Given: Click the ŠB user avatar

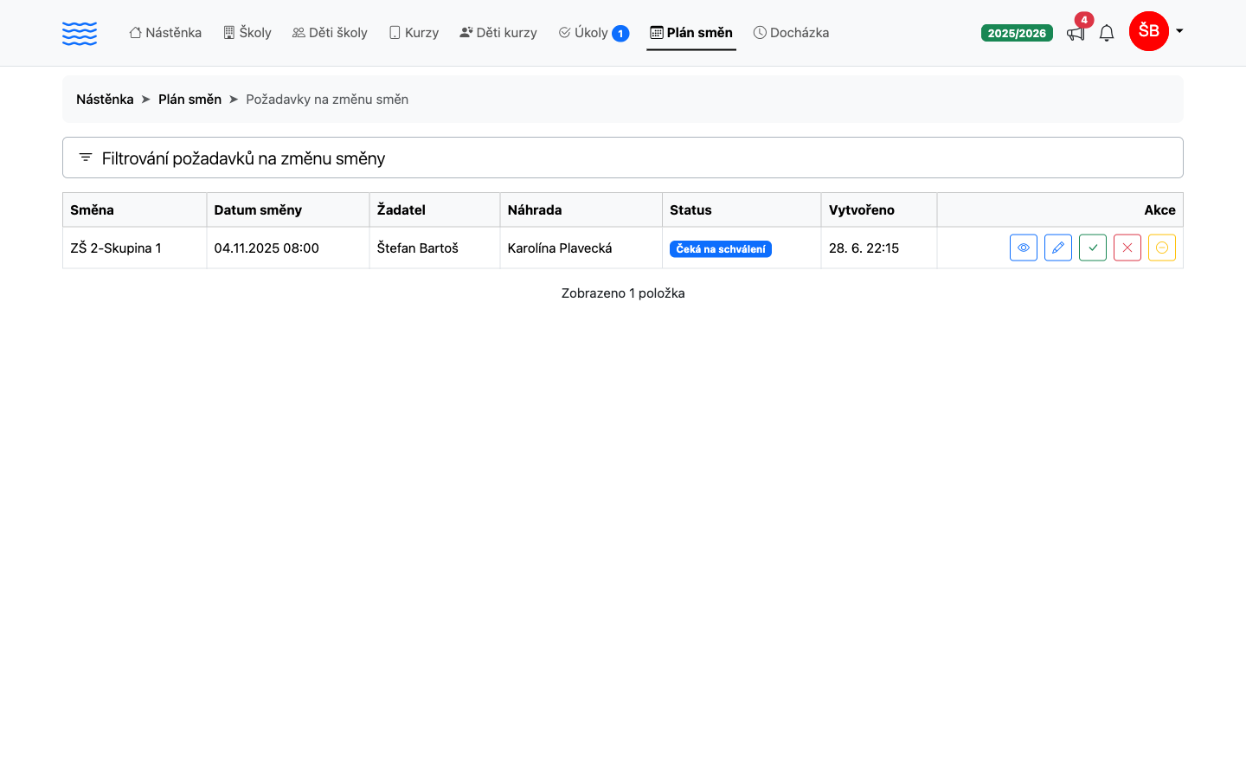Looking at the screenshot, I should 1149,31.
